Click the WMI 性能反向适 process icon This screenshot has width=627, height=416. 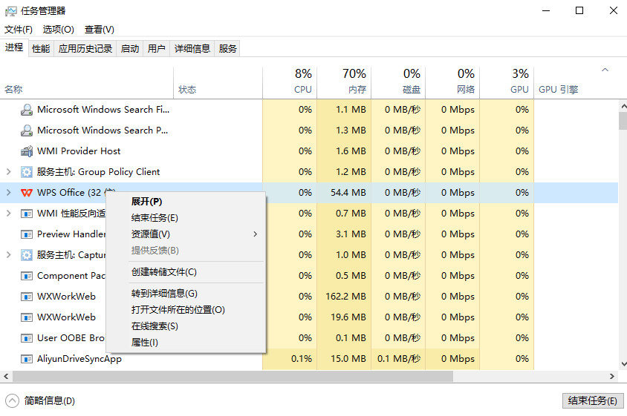27,214
